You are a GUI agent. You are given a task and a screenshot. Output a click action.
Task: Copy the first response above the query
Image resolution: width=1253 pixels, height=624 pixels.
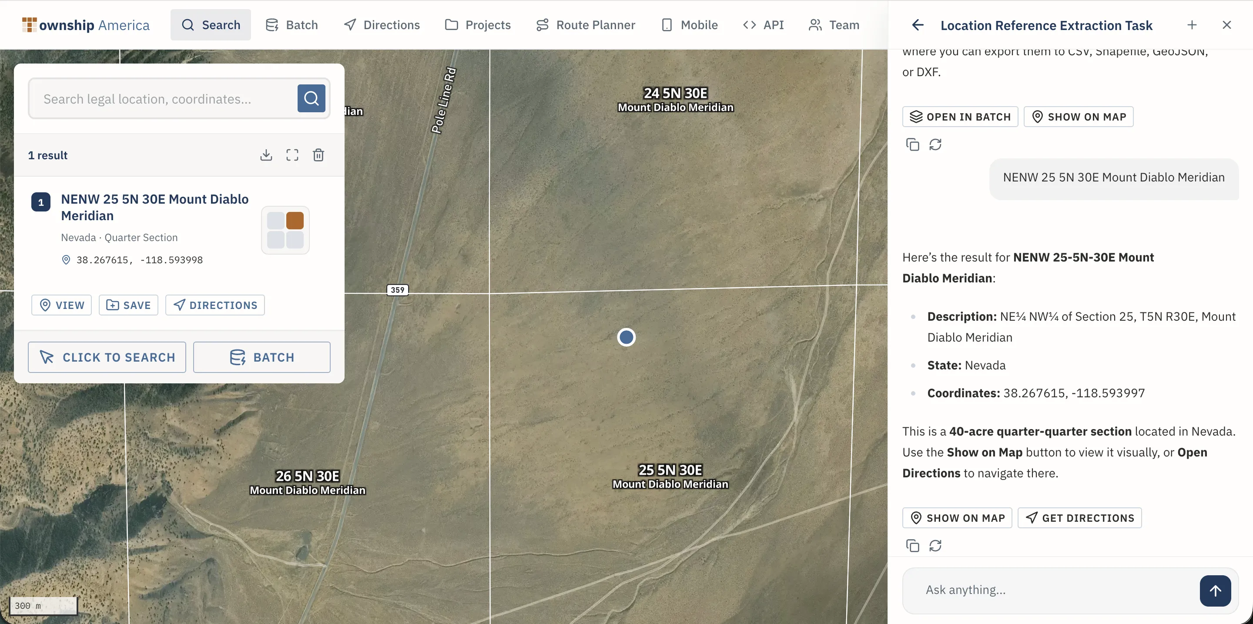click(912, 144)
